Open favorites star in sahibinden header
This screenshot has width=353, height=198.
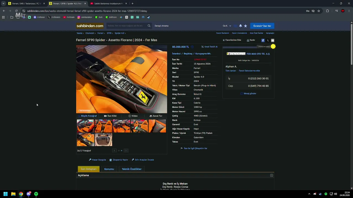tap(245, 26)
